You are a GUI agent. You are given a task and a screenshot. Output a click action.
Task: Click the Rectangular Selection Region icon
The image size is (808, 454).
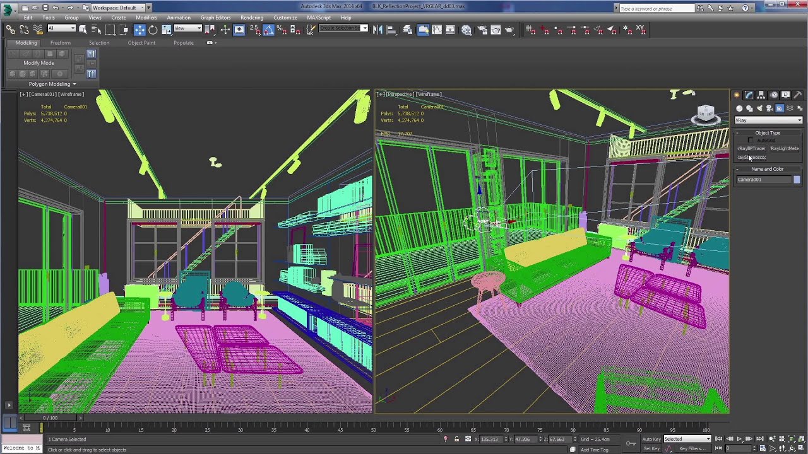(x=110, y=30)
